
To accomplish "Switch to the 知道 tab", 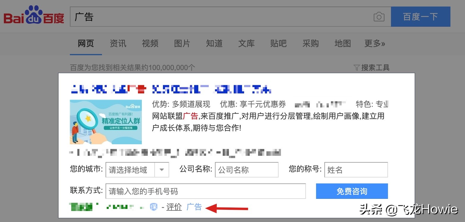I will [214, 44].
